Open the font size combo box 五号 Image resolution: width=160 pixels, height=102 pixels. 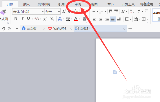(52, 12)
